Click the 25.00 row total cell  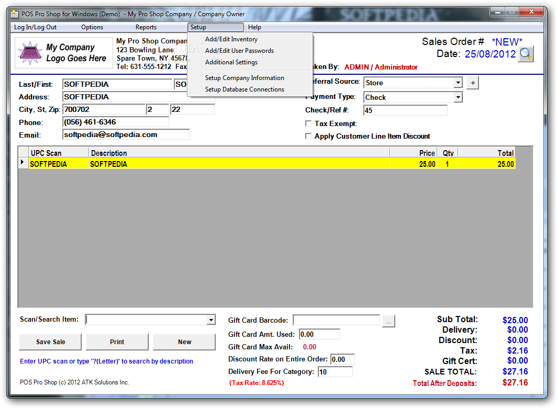486,164
